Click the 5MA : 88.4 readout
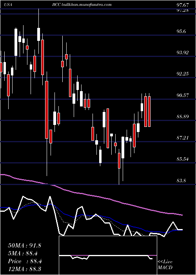Image resolution: width=196 pixels, height=275 pixels. [23, 253]
